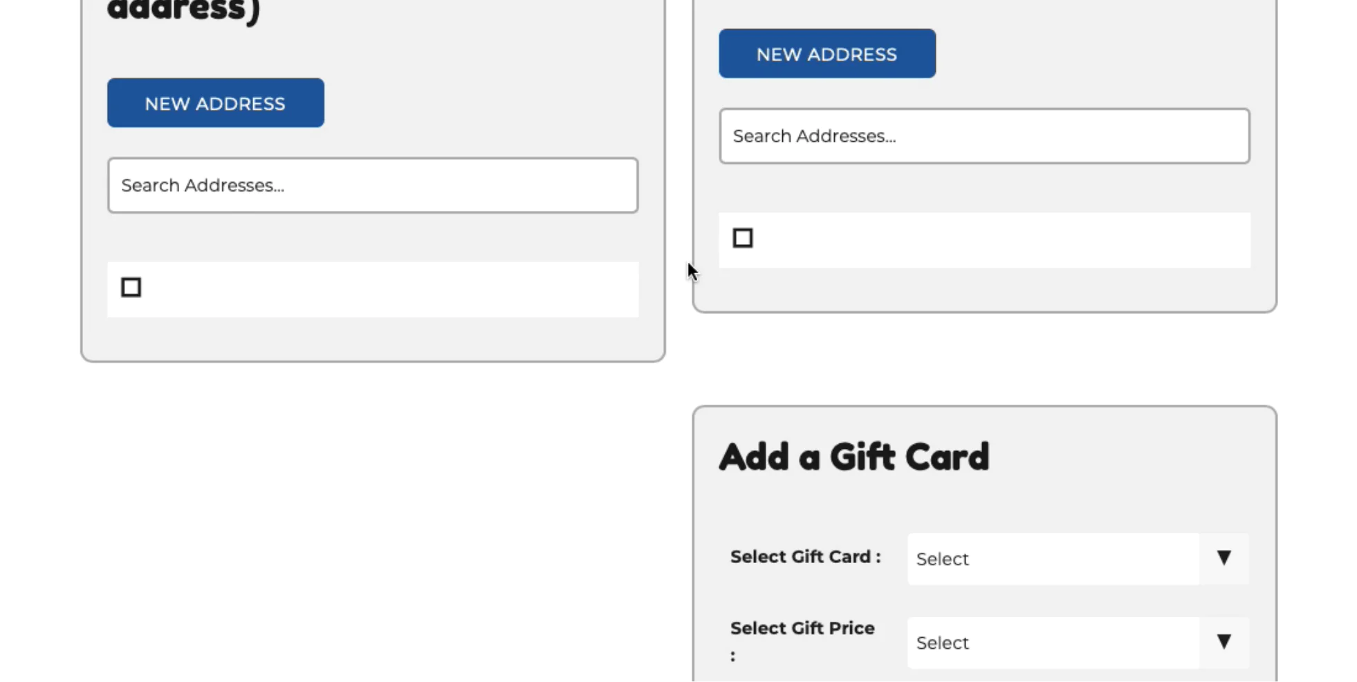Click the gray background beside NEW ADDRESS above Gift Card
The image size is (1357, 682).
[x=1093, y=54]
